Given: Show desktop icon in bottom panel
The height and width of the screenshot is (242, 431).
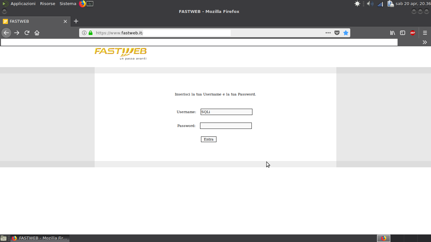Looking at the screenshot, I should click(x=3, y=238).
